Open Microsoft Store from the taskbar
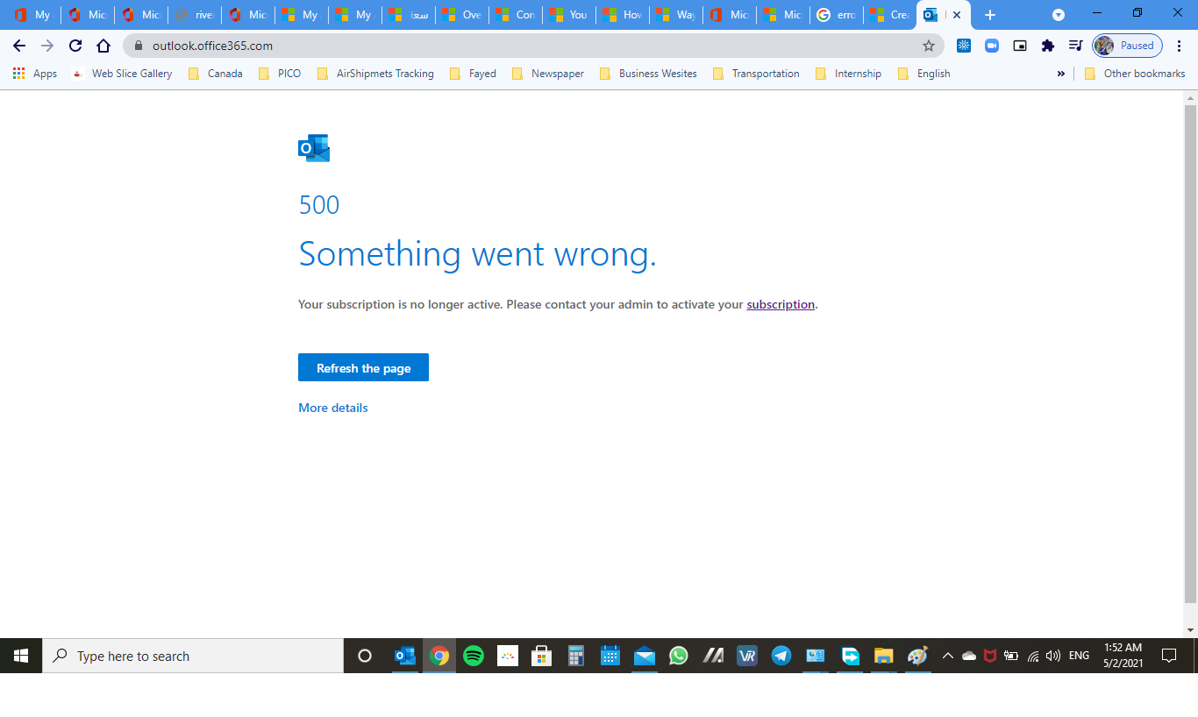 click(542, 656)
